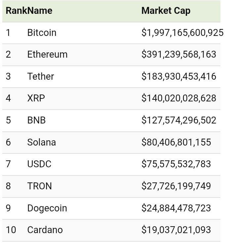Select BNB from the table
Viewport: 226px width, 243px height.
(36, 120)
